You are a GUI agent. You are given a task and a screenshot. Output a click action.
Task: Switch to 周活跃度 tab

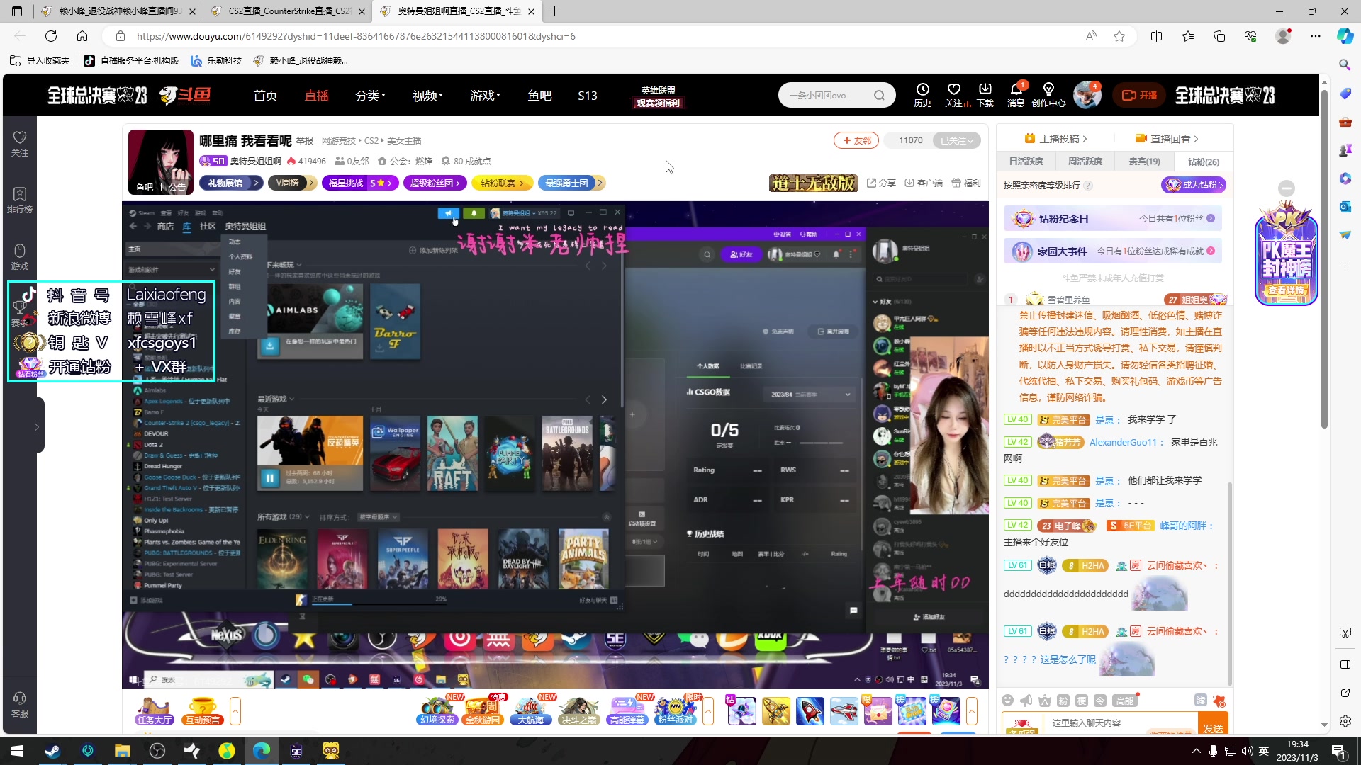(1085, 161)
